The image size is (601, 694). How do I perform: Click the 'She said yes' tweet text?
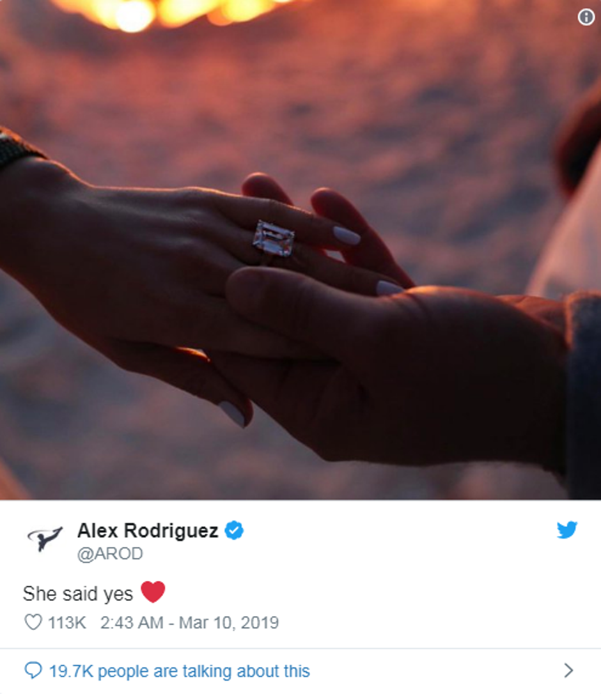(x=78, y=594)
